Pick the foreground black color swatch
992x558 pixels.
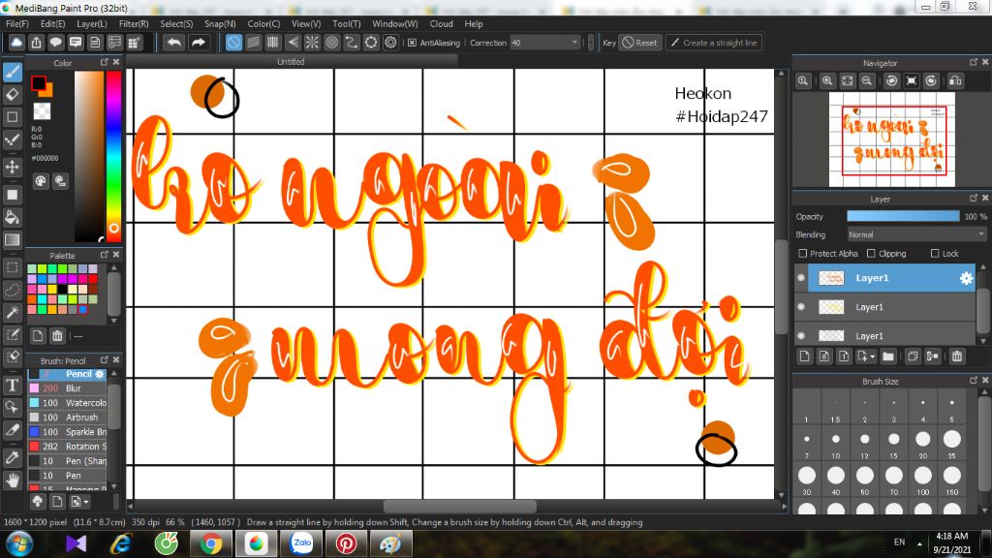point(39,83)
